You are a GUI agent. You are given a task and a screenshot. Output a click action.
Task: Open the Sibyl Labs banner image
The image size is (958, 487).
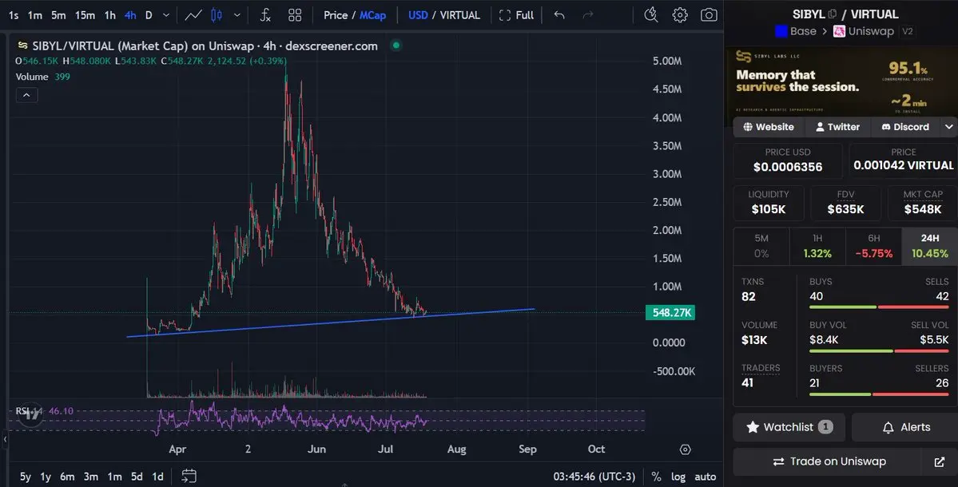tap(841, 81)
